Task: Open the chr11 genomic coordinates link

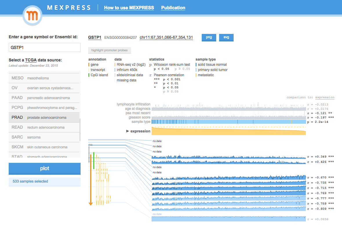Action: click(x=166, y=37)
